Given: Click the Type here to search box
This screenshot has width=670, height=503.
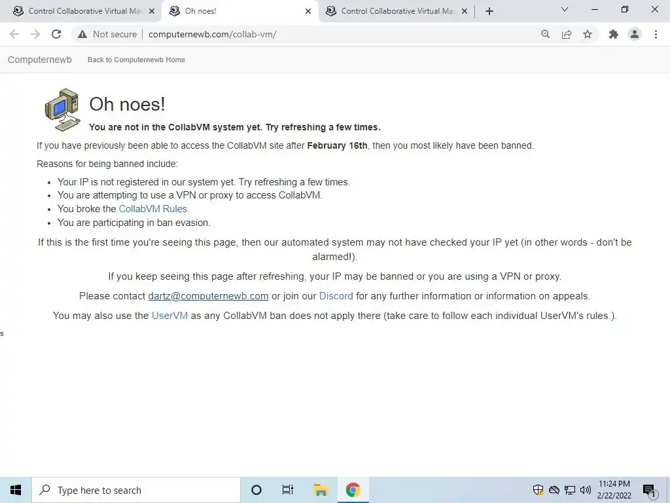Looking at the screenshot, I should (136, 490).
